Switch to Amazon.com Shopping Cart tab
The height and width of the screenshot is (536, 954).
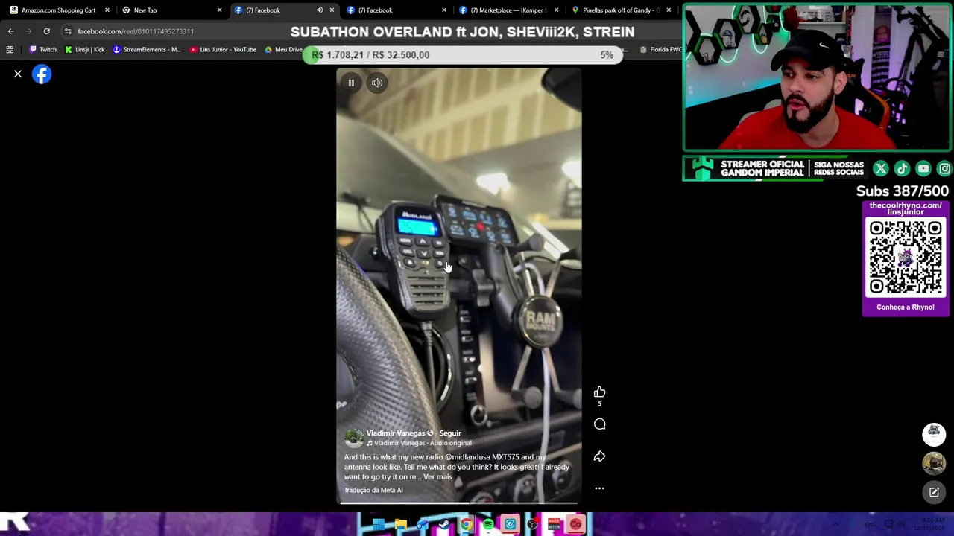[x=58, y=10]
